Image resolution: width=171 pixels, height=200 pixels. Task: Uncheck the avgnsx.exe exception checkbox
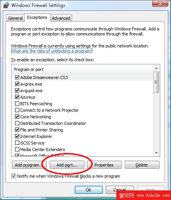(x=17, y=84)
